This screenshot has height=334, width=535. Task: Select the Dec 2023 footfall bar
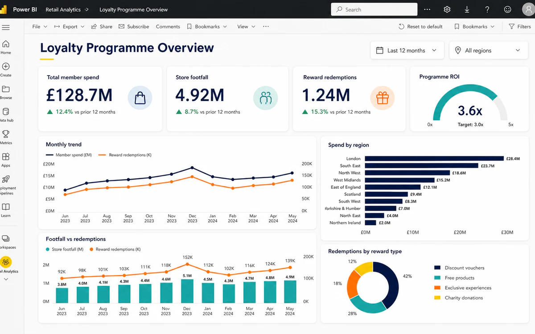click(187, 291)
